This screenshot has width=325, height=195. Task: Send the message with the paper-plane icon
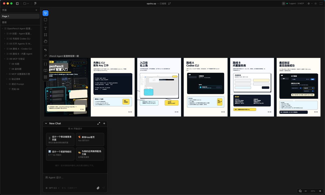coord(103,188)
